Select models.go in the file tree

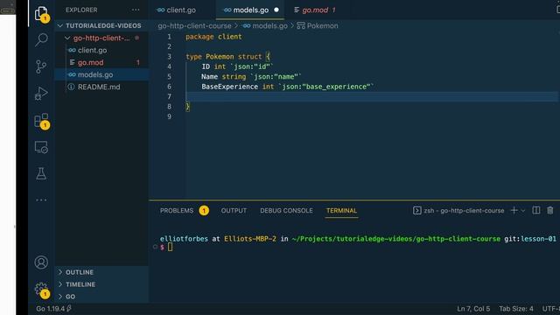[x=101, y=74]
